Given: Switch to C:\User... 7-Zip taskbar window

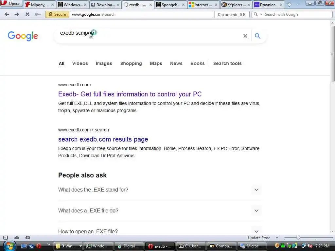Looking at the screenshot, I should click(191, 246).
